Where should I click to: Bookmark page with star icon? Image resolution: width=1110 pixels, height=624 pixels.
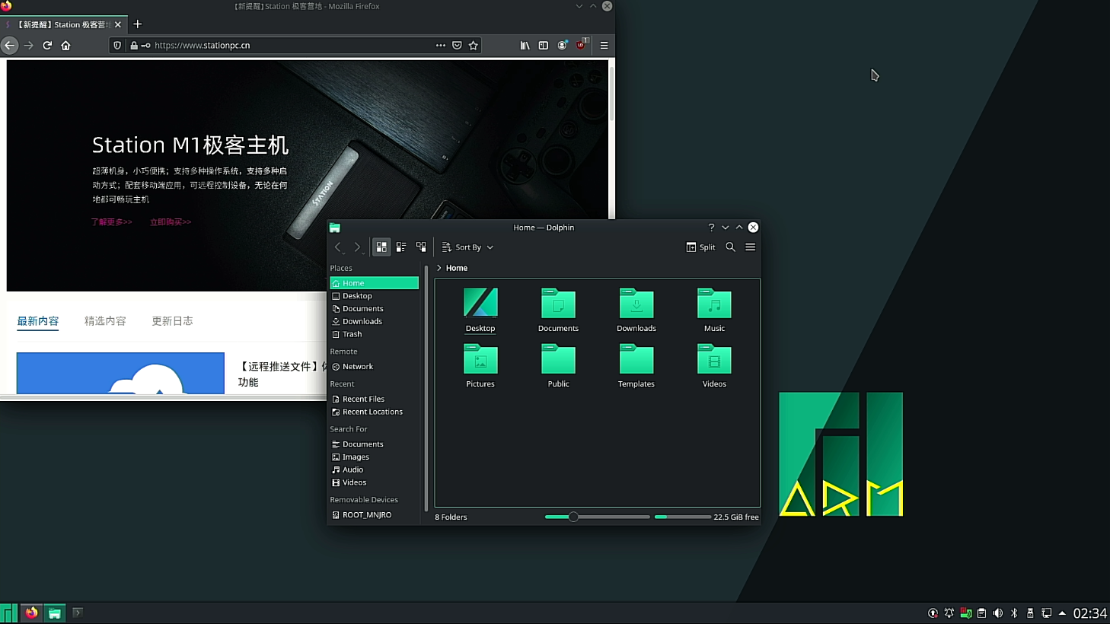(474, 46)
